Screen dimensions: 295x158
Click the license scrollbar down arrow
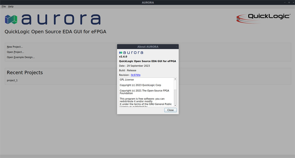click(x=175, y=106)
